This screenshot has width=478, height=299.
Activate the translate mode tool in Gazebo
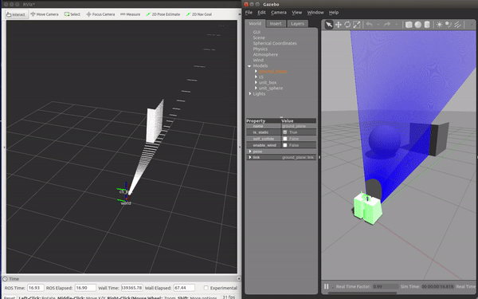point(339,25)
